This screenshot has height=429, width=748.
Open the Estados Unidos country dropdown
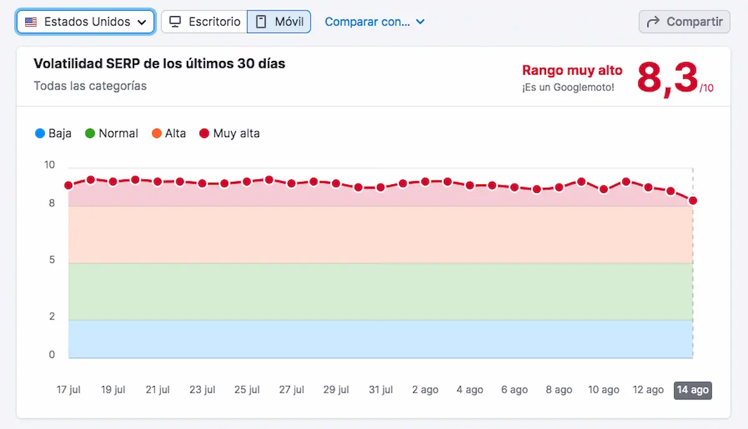pyautogui.click(x=85, y=22)
